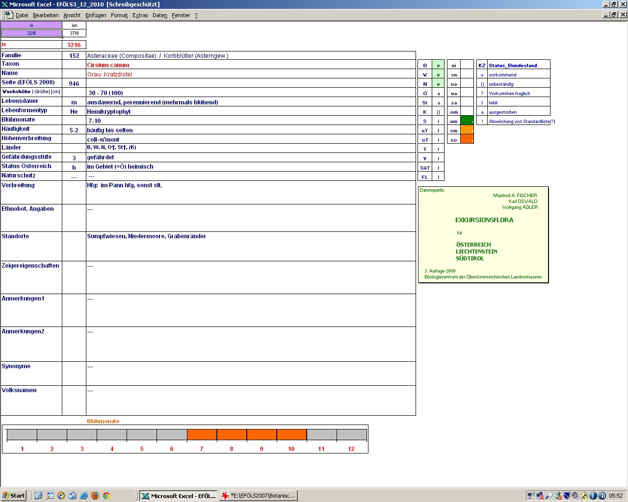Open the disconnected network tray icon
This screenshot has width=628, height=502.
(540, 496)
